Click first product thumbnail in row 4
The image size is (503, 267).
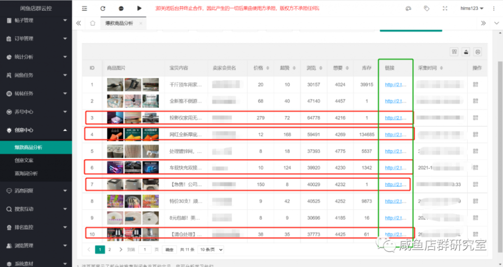tap(115, 134)
